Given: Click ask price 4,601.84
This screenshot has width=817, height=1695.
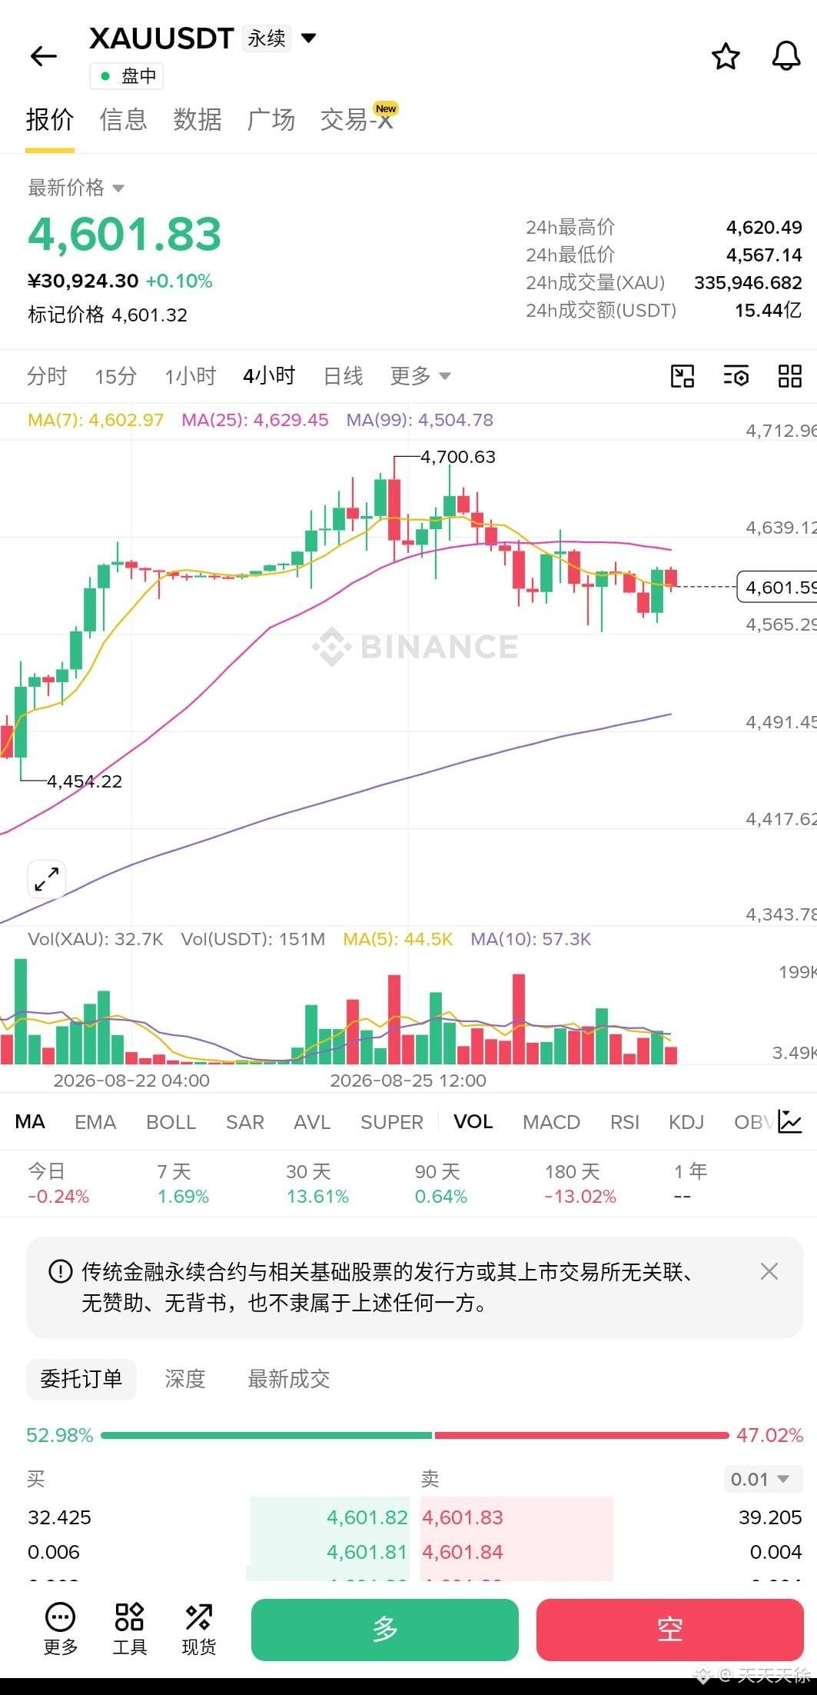Looking at the screenshot, I should (463, 1552).
